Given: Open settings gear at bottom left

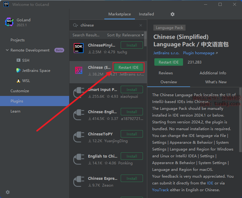Looking at the screenshot, I should [8, 192].
